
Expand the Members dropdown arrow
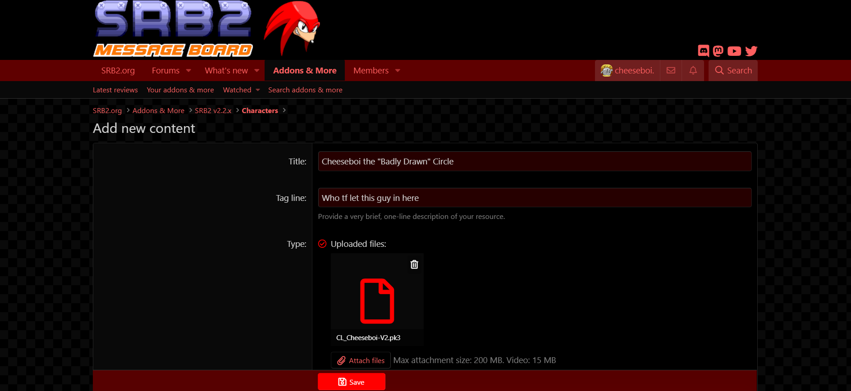coord(398,71)
